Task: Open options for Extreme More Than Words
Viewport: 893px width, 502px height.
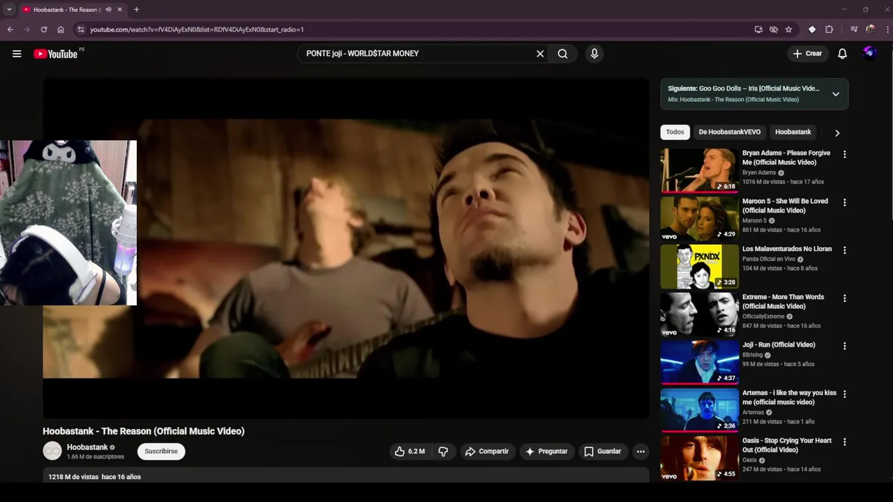Action: [x=844, y=298]
